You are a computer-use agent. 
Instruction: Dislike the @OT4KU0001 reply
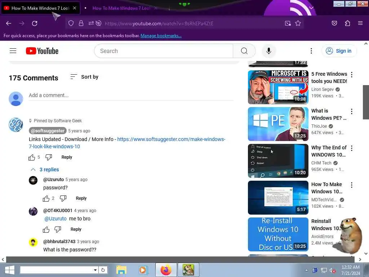point(58,229)
